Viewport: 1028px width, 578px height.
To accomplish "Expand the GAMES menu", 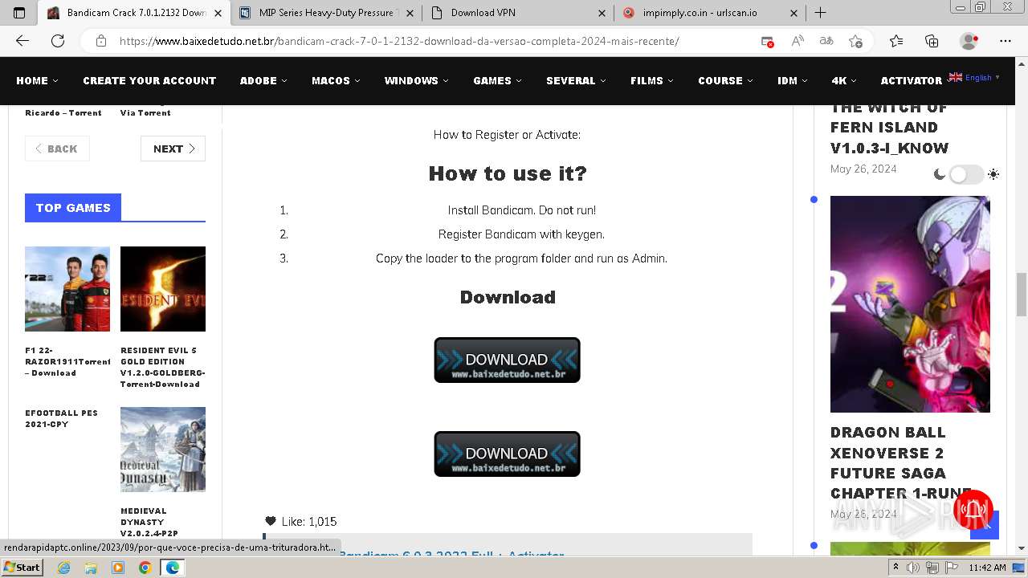I will [497, 80].
